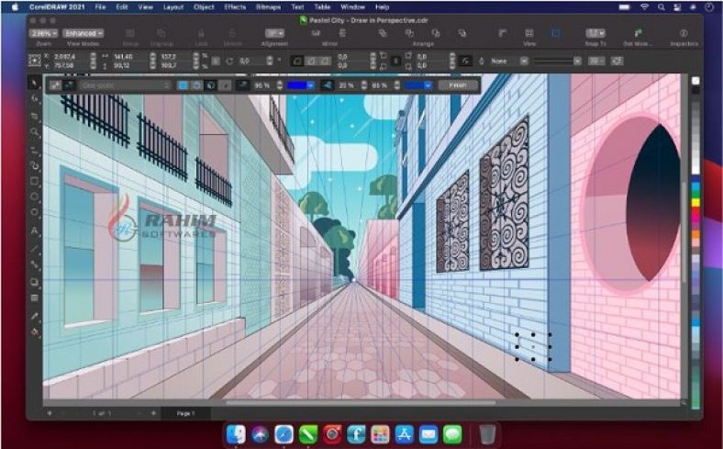Select the Text tool
Screen dimensions: 723x449
pos(35,230)
